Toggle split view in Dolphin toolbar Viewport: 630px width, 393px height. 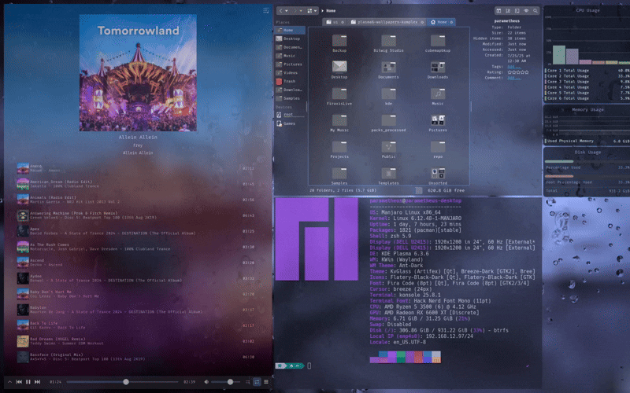click(x=498, y=11)
